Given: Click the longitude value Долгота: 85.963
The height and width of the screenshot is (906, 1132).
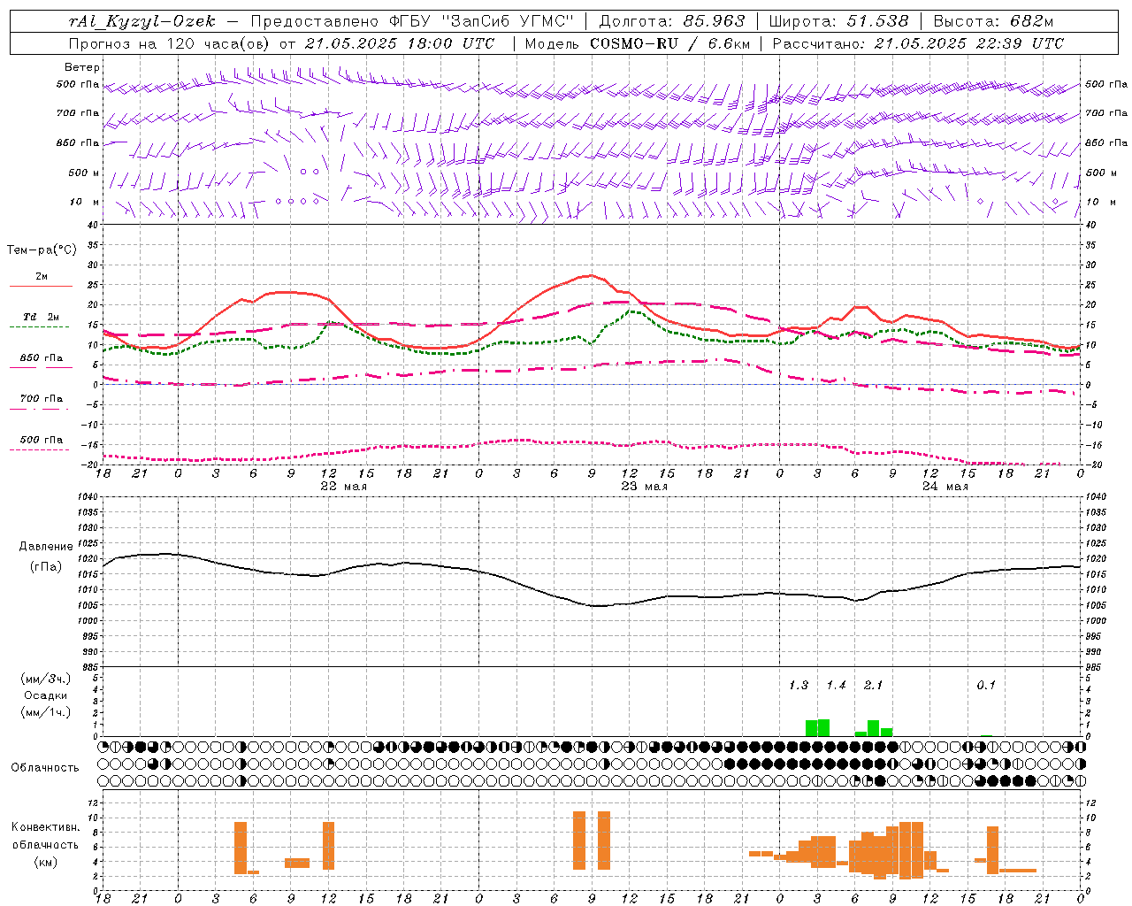Looking at the screenshot, I should point(672,21).
